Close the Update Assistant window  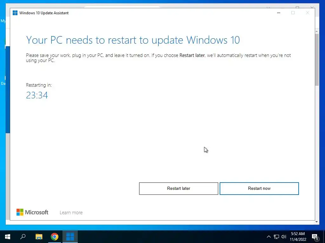[x=308, y=13]
